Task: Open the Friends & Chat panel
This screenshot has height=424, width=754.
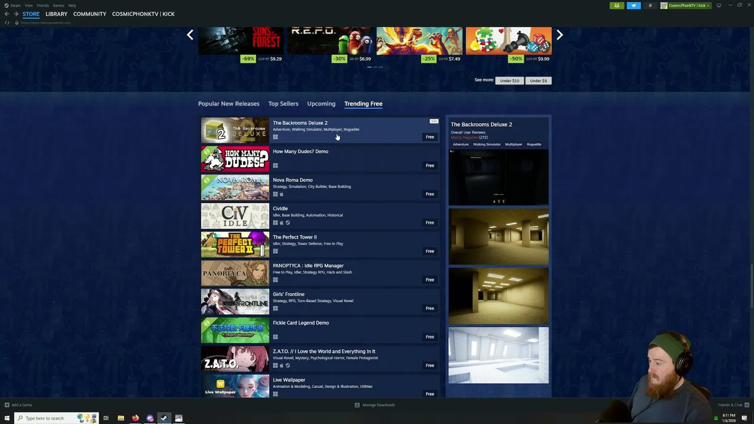Action: [x=732, y=405]
